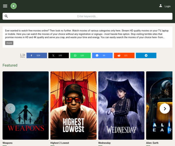Click the search magnifier icon

tap(6, 16)
